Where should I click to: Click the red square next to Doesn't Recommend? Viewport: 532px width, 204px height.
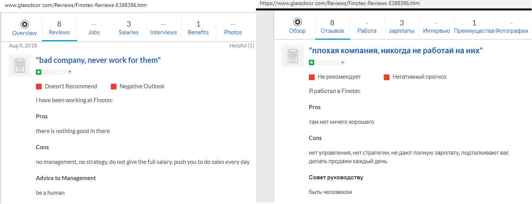pyautogui.click(x=39, y=87)
